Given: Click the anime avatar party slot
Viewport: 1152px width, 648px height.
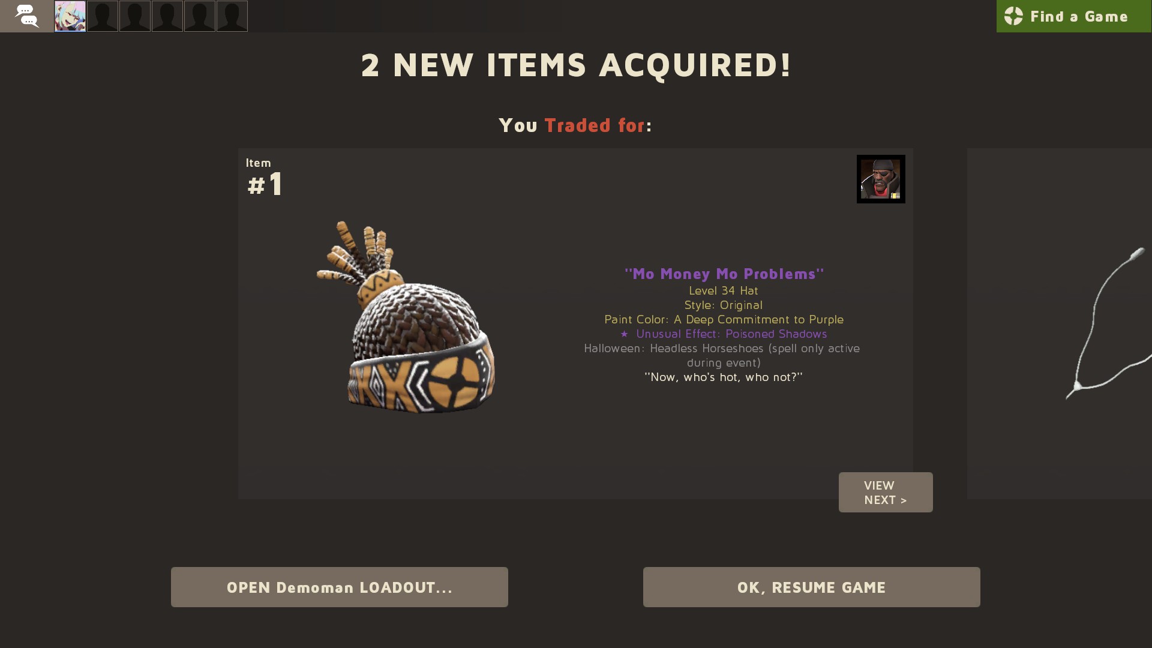Looking at the screenshot, I should [70, 16].
